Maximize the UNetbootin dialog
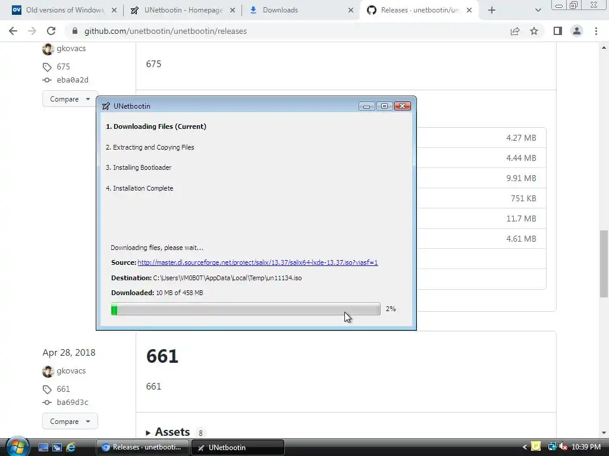609x456 pixels. 385,106
